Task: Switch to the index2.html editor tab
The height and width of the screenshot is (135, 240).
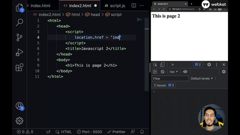Action: coord(80,6)
